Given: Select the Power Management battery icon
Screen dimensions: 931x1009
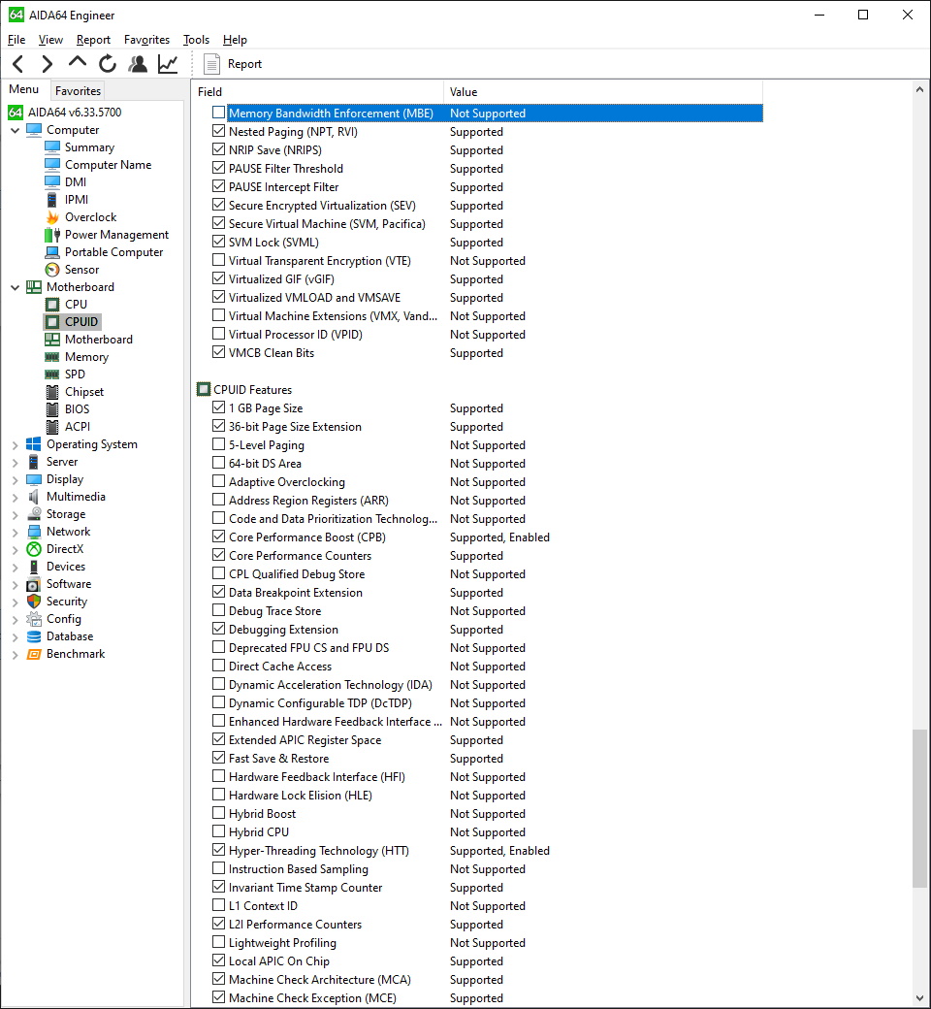Looking at the screenshot, I should point(52,235).
